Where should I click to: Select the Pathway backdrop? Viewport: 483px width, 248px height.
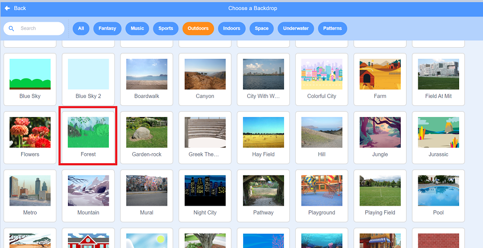pyautogui.click(x=263, y=196)
